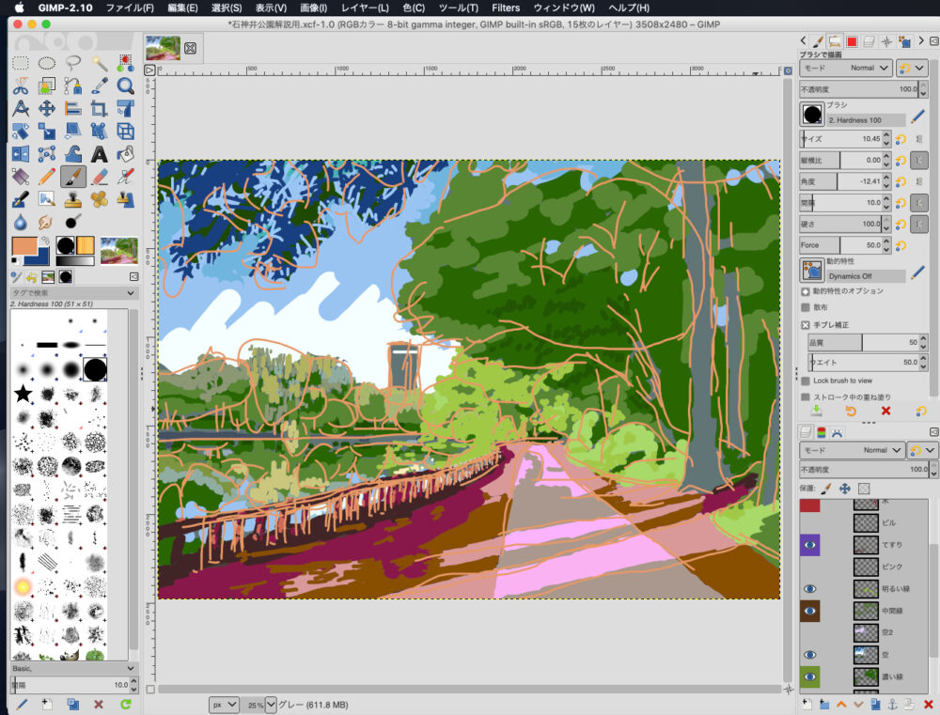Select the Fuzzy Select magic wand tool
The image size is (940, 715).
(x=100, y=63)
